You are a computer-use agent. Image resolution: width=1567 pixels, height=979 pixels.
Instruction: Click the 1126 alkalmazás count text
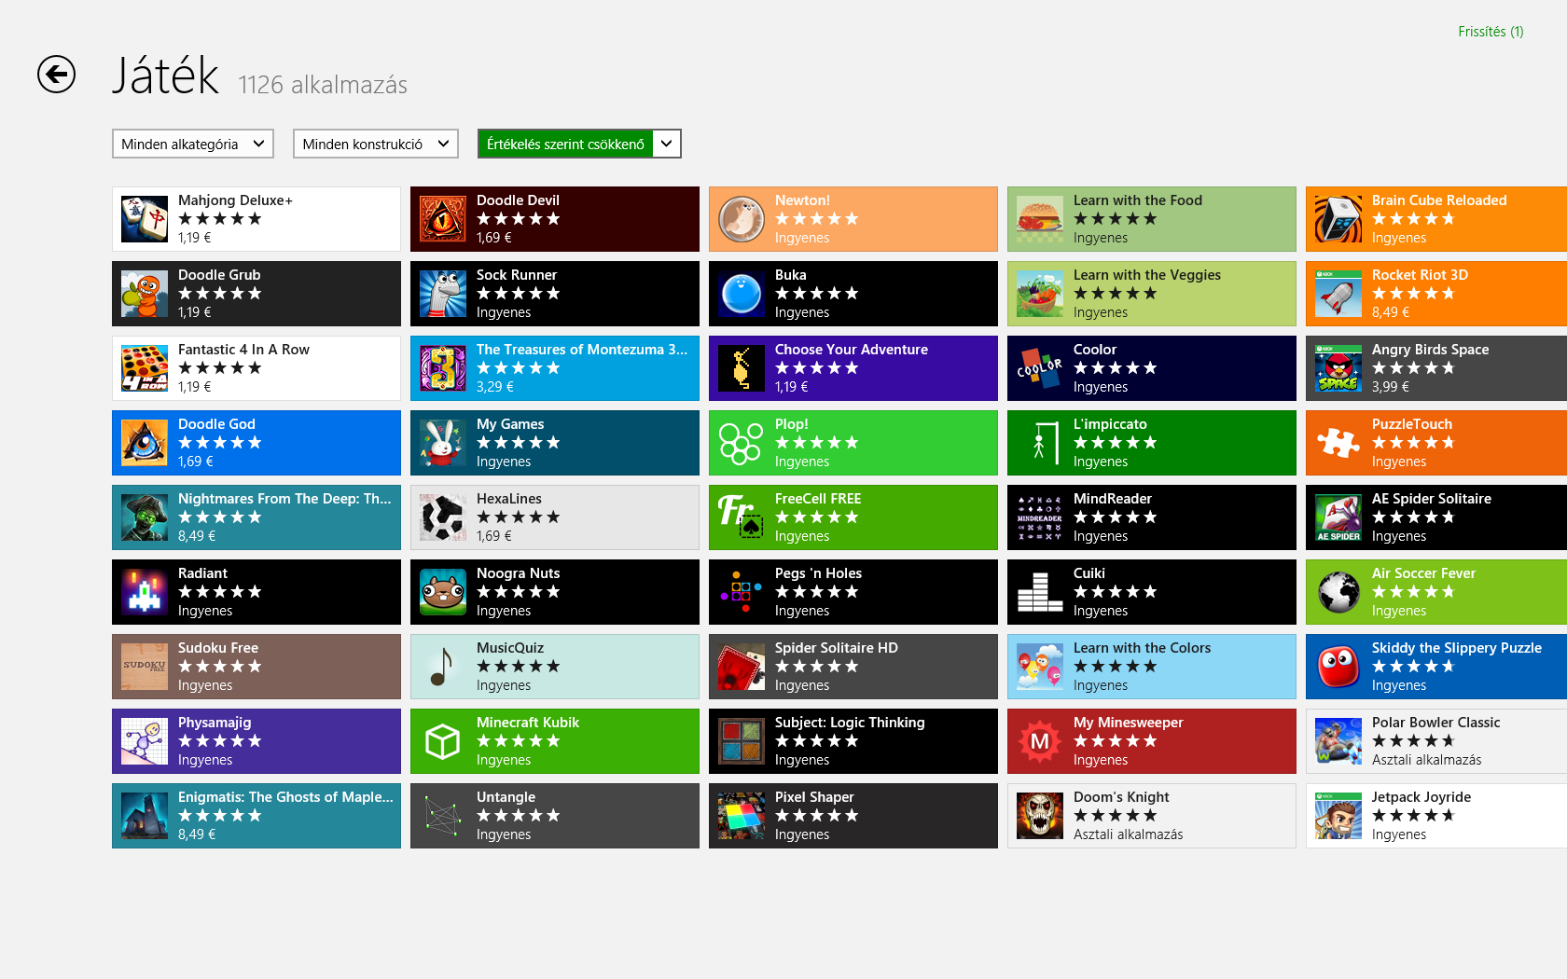(323, 85)
